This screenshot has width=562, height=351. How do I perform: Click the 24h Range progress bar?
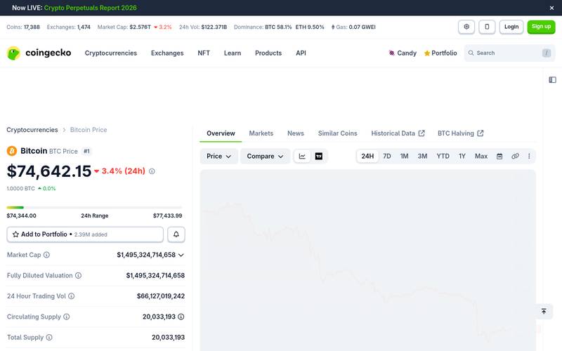[x=94, y=207]
